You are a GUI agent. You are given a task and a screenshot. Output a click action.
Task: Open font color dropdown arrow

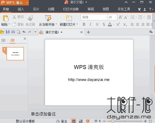pos(114,24)
